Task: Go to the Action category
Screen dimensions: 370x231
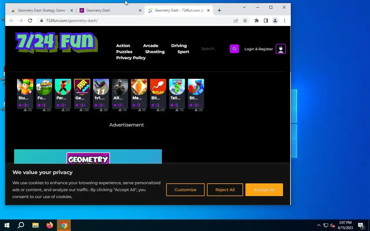Action: [x=123, y=46]
